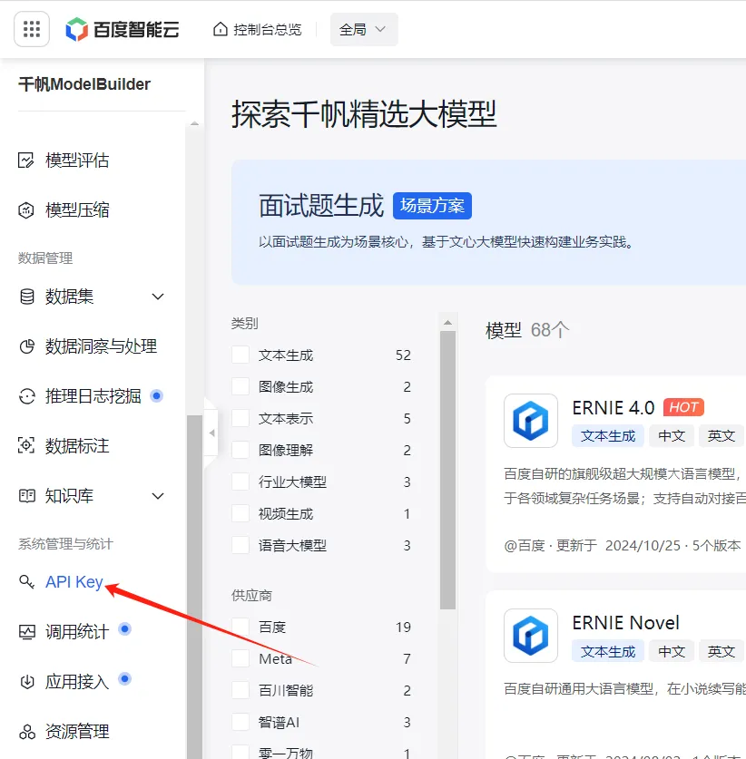
Task: Open the app grid menu icon
Action: coord(32,29)
